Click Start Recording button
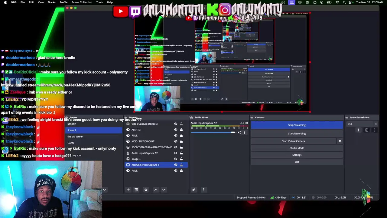387x218 pixels. pos(297,134)
